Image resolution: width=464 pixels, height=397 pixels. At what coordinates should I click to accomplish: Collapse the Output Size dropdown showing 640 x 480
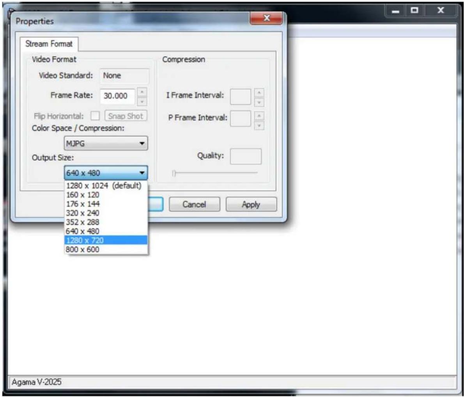106,173
